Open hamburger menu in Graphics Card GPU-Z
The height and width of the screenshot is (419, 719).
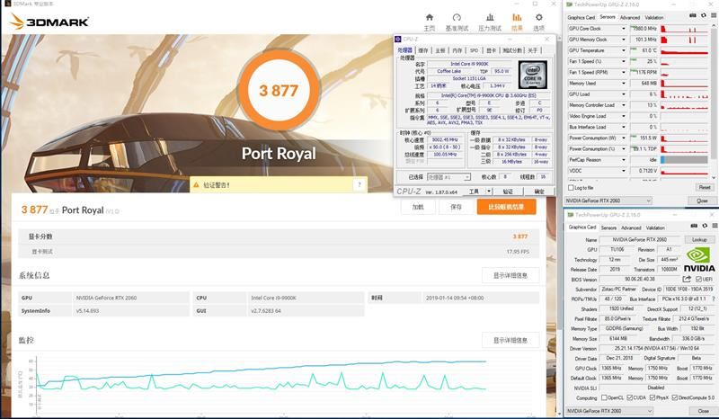click(x=714, y=226)
